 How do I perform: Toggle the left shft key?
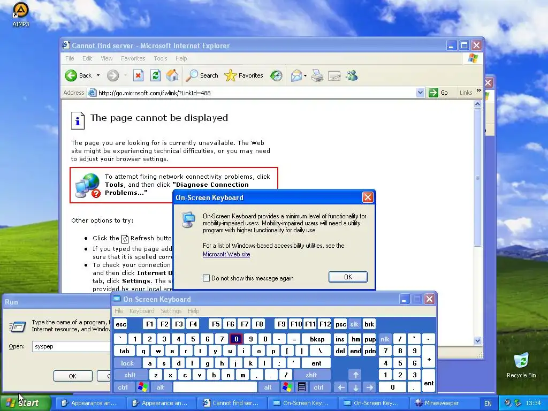click(130, 375)
